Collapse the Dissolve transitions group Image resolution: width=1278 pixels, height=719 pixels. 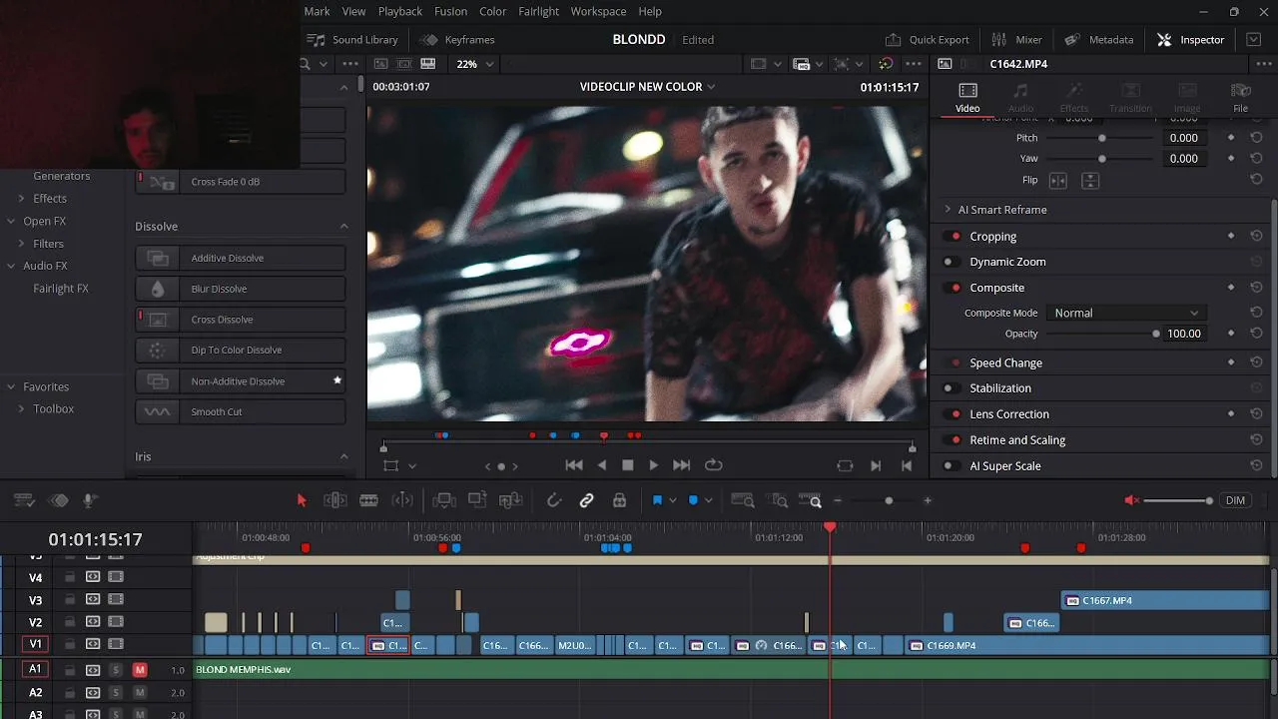[x=343, y=227]
